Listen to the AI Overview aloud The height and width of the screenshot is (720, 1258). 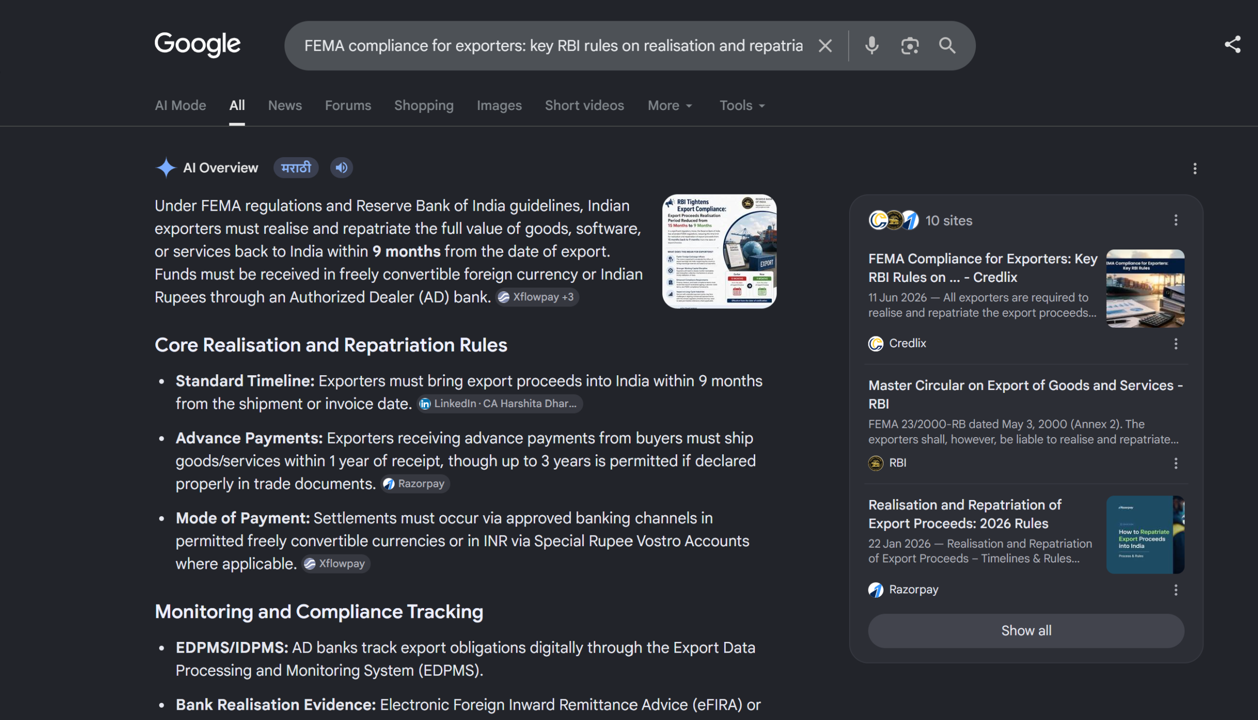point(342,167)
